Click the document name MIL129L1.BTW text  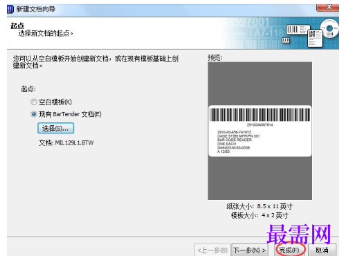tap(74, 143)
